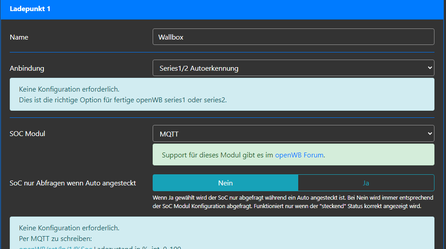The height and width of the screenshot is (249, 446).
Task: Click the Dies ist die richtige Option sentence
Action: click(123, 100)
